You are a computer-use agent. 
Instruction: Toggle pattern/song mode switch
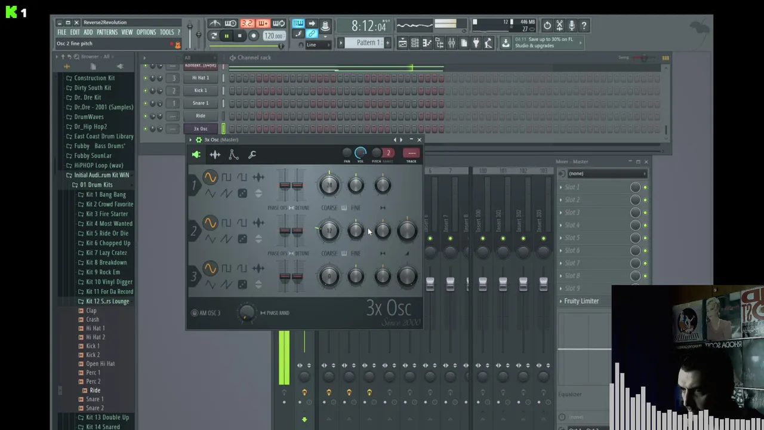coord(214,36)
